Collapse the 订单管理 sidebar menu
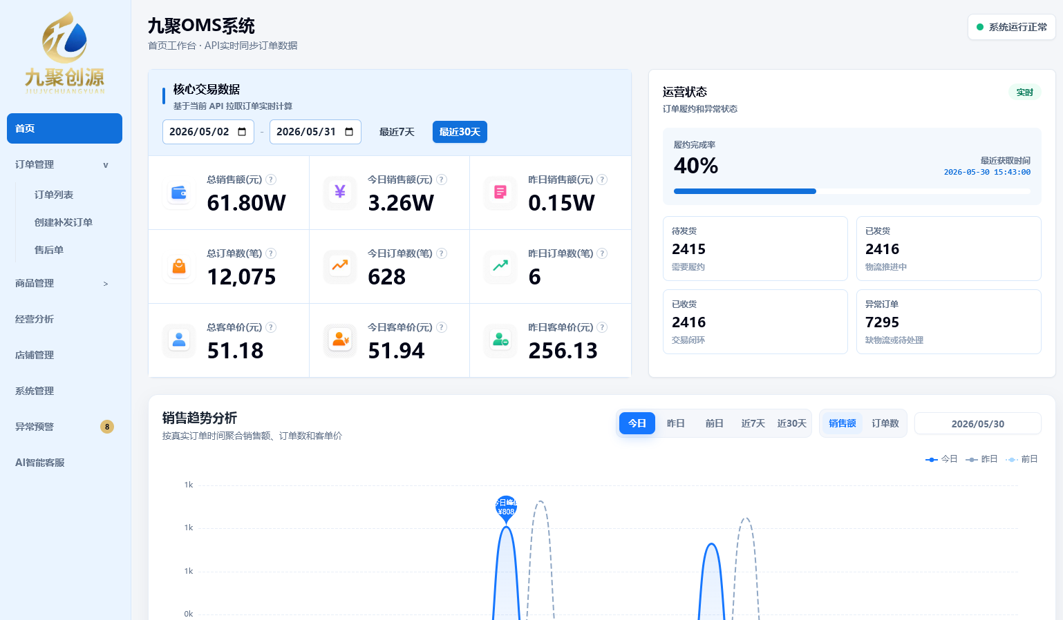1063x620 pixels. (x=64, y=164)
